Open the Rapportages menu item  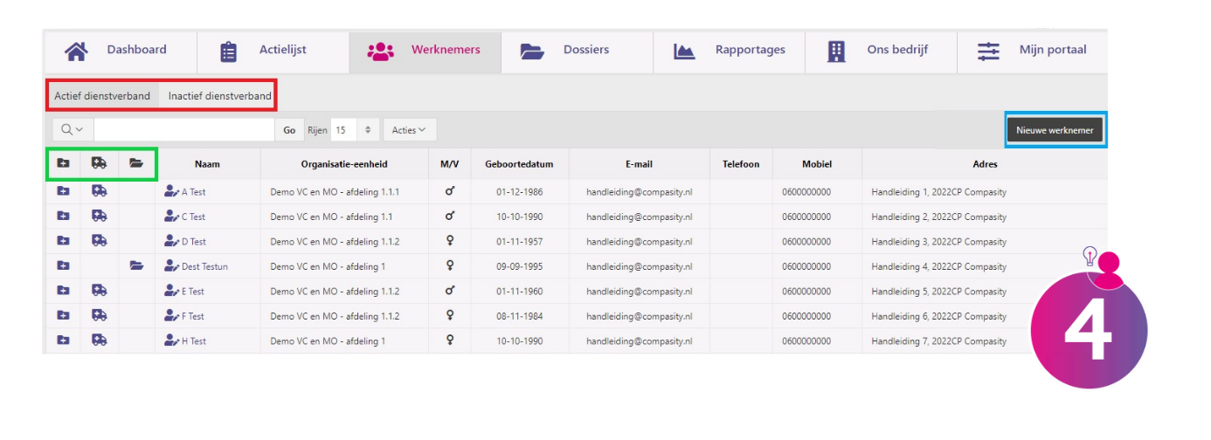pos(729,52)
